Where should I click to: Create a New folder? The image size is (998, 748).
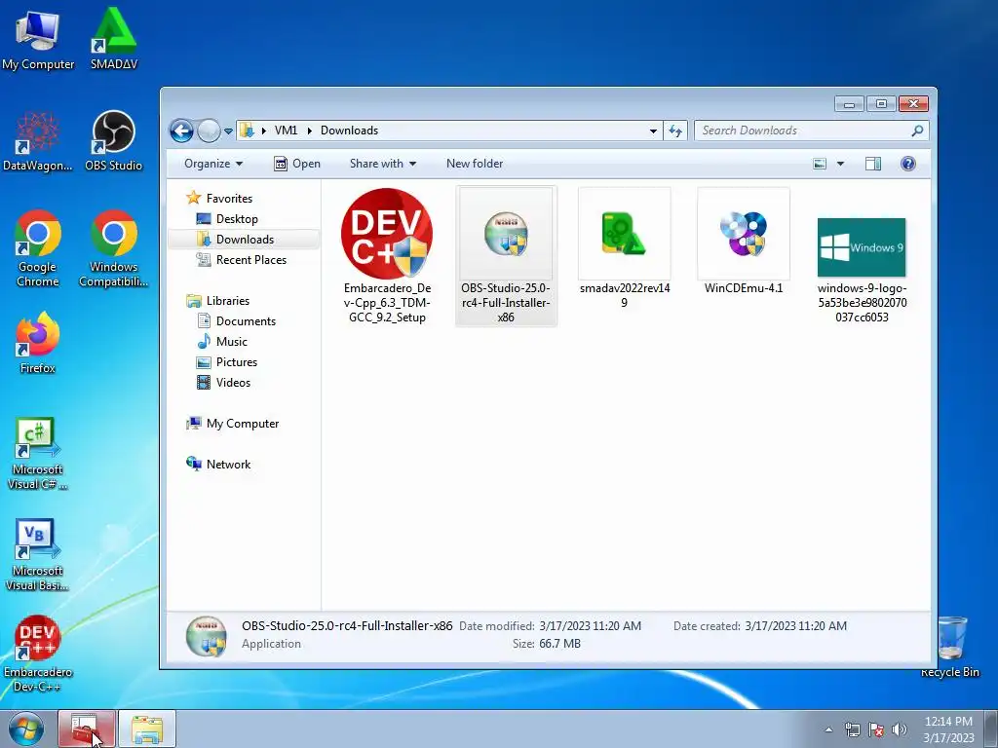475,164
